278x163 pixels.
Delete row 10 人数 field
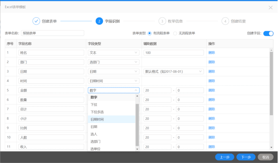(x=211, y=137)
